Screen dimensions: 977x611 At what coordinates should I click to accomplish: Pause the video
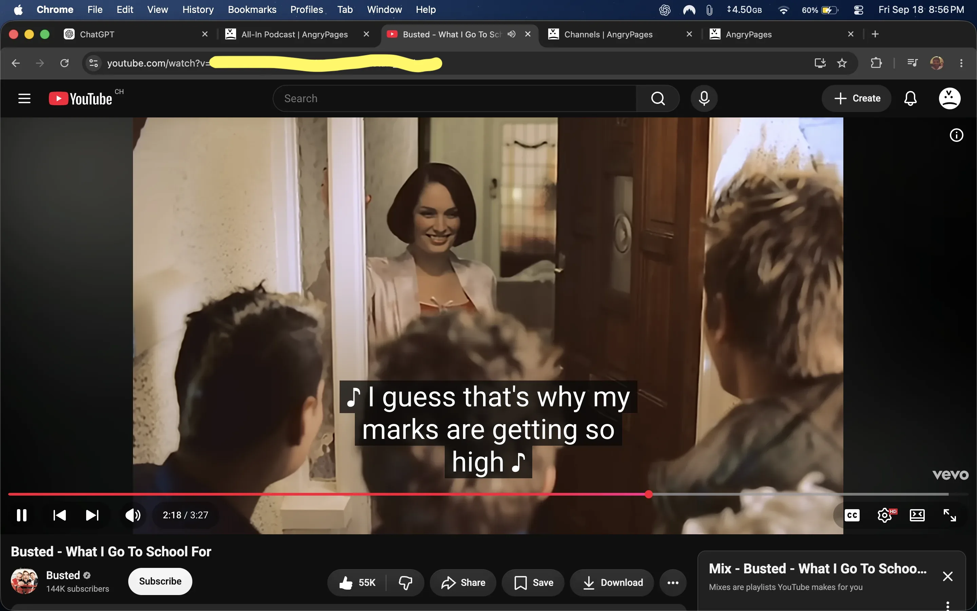22,515
